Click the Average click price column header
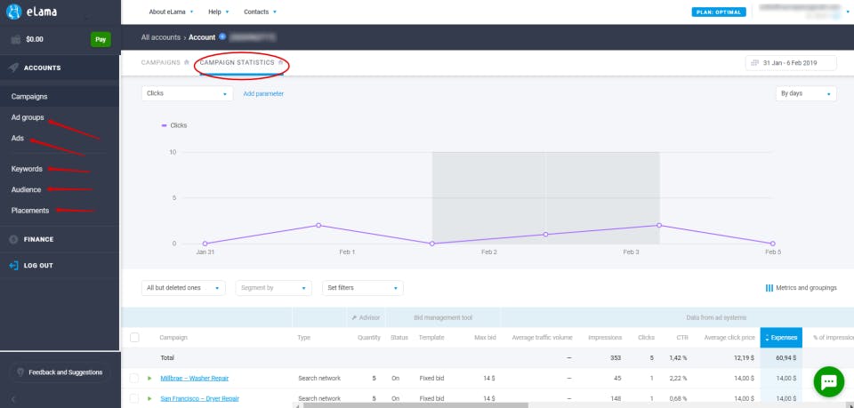This screenshot has height=408, width=854. pyautogui.click(x=729, y=337)
